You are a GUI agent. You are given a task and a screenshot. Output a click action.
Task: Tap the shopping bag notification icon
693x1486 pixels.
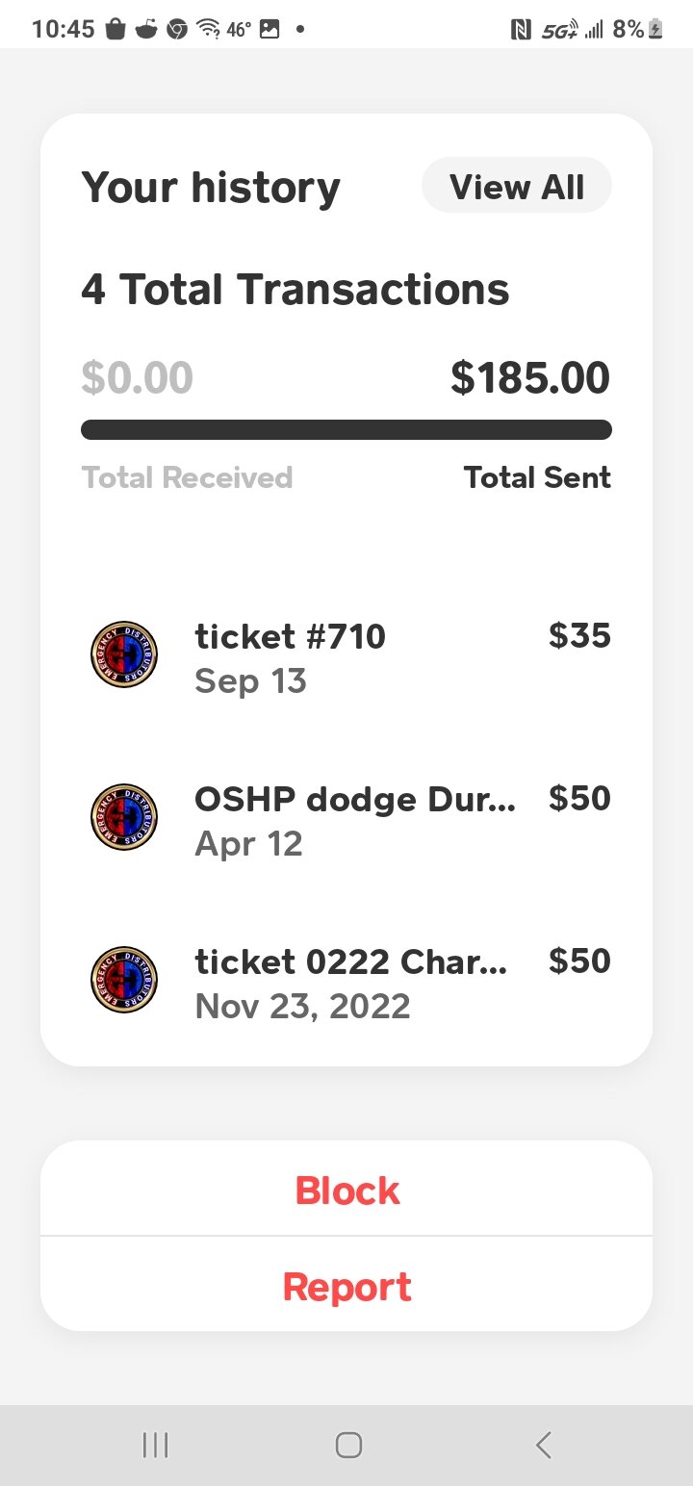click(115, 29)
